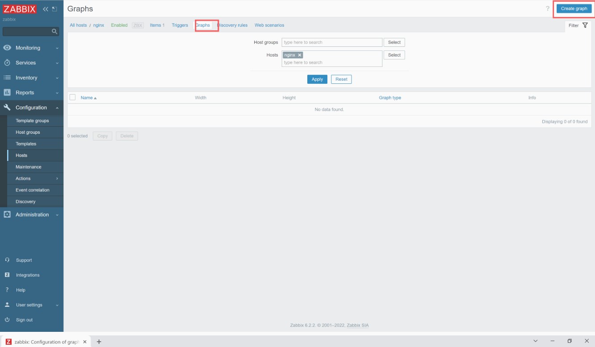The height and width of the screenshot is (347, 595).
Task: Open Host groups menu item
Action: point(28,132)
